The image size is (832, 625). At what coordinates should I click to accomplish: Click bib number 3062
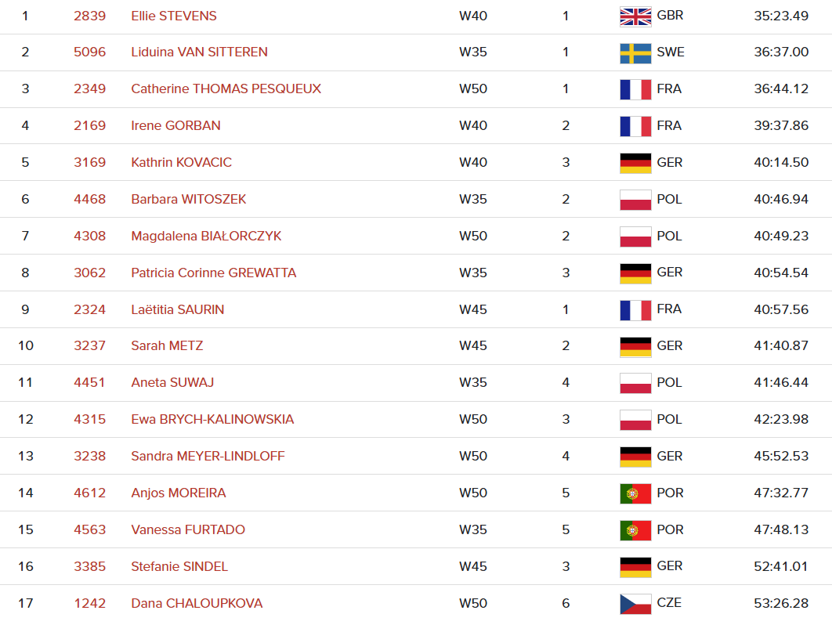[x=89, y=273]
